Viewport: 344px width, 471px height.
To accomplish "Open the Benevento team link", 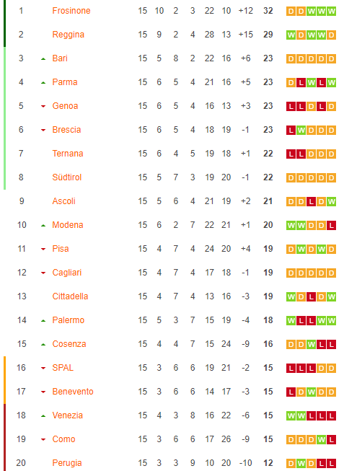I will pyautogui.click(x=73, y=392).
